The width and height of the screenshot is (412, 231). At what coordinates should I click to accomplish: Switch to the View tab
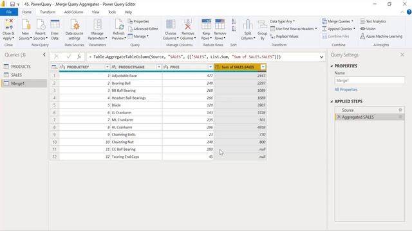96,12
